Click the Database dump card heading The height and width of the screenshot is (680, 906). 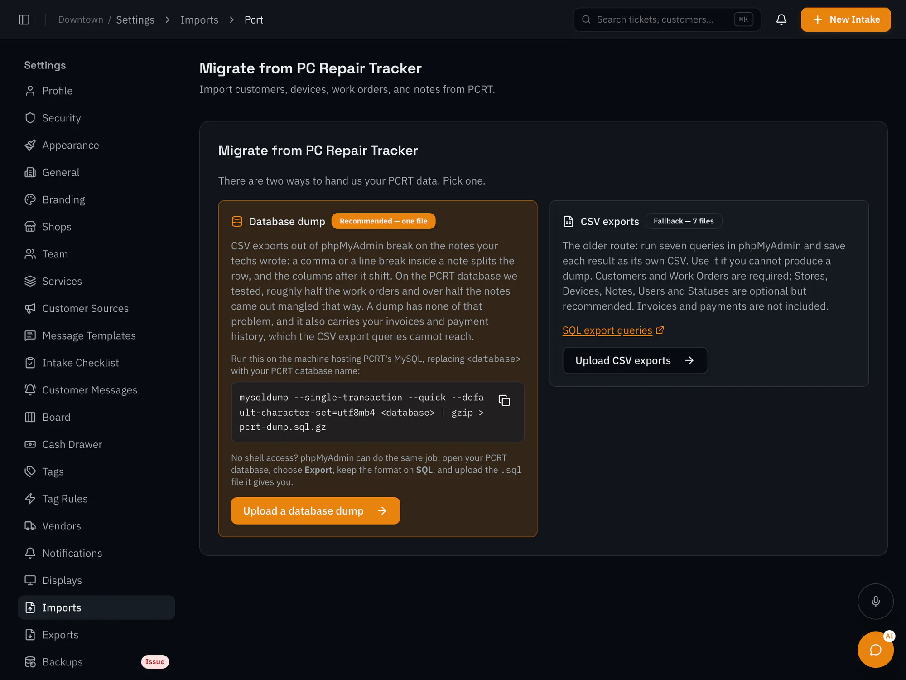coord(287,221)
